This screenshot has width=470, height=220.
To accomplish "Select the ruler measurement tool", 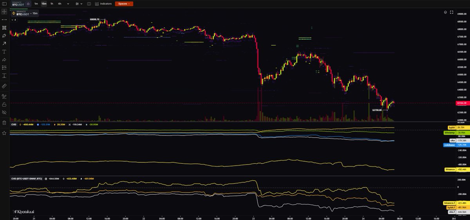I will pyautogui.click(x=4, y=85).
